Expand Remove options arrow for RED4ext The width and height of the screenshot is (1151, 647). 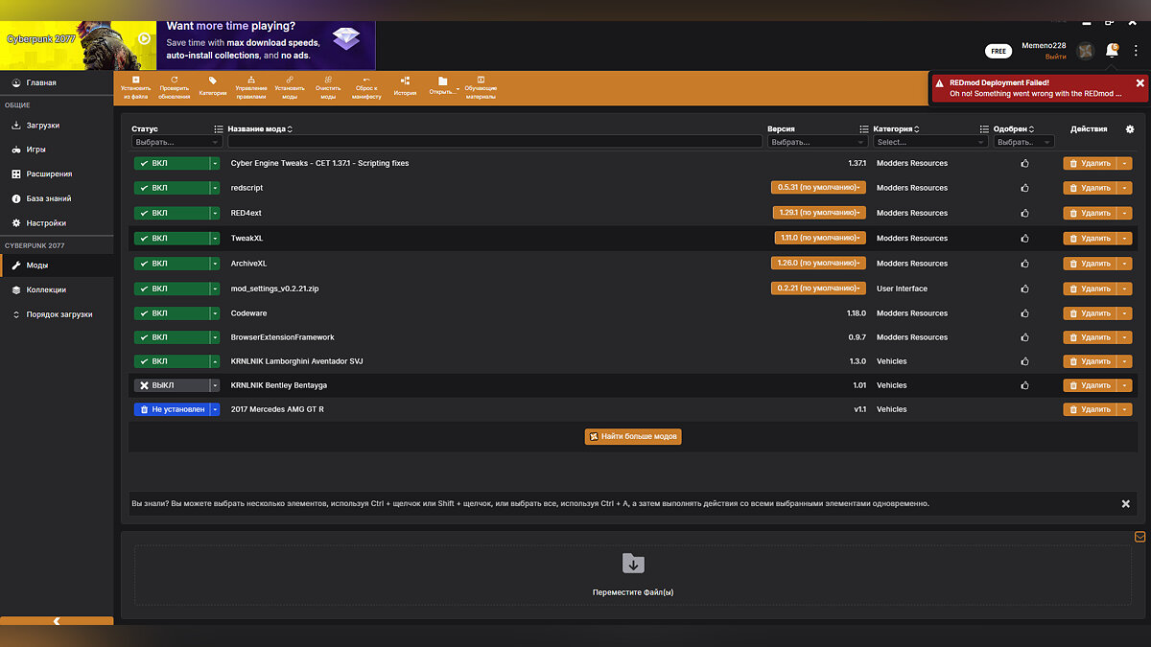1124,214
